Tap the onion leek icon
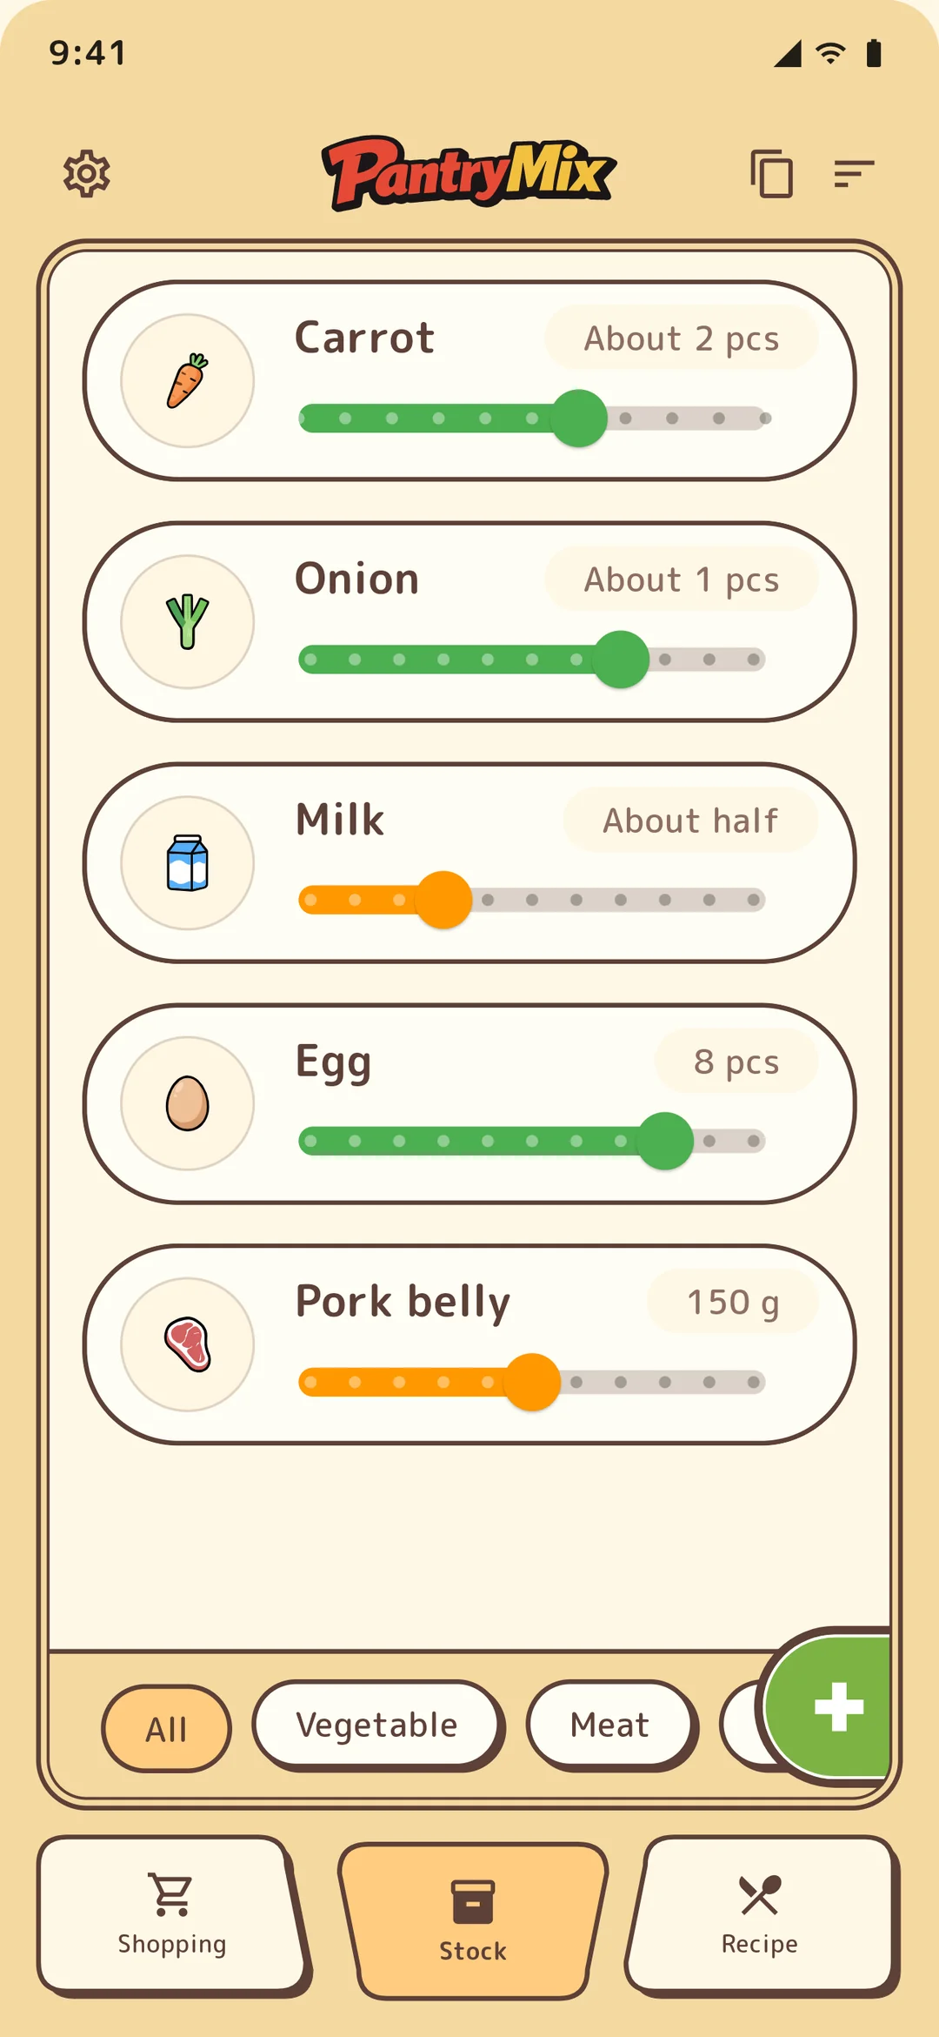The image size is (939, 2037). (x=187, y=622)
